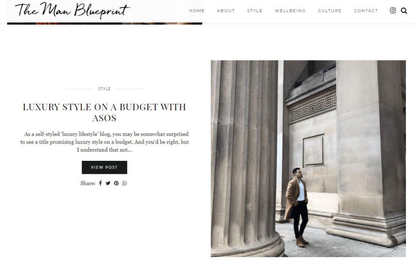Share post on Twitter icon
417x260 pixels.
point(108,183)
